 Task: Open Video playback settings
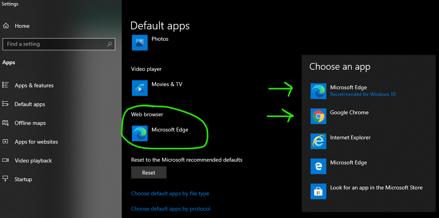click(27, 160)
